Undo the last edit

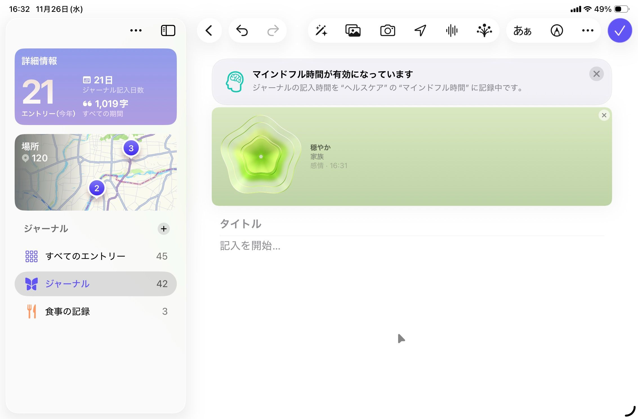click(242, 30)
